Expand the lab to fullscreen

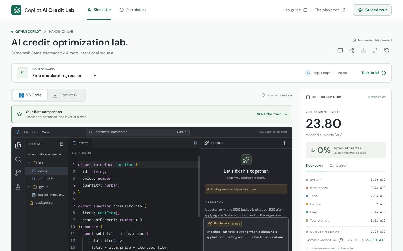[x=375, y=51]
